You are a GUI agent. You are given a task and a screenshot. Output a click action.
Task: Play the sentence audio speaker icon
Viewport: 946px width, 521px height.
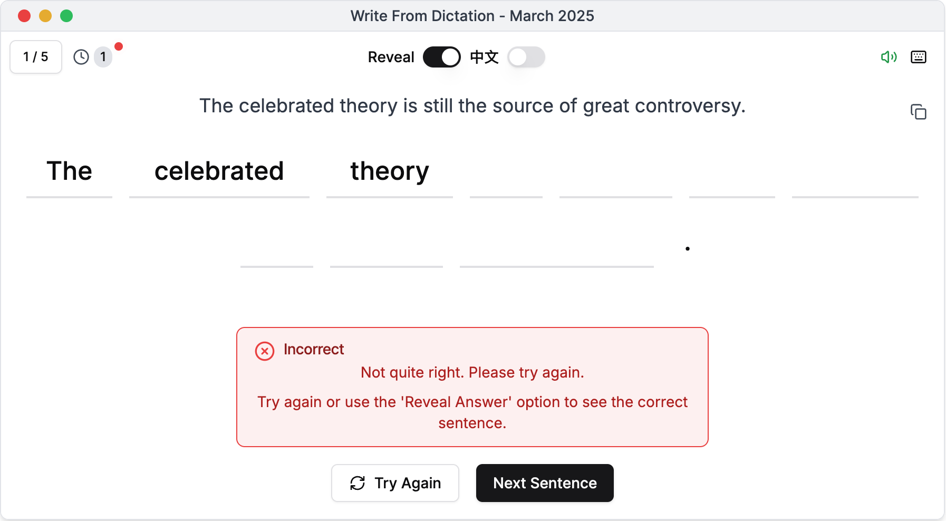889,57
